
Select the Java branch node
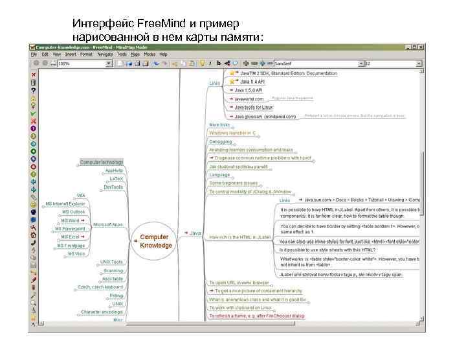click(x=193, y=233)
